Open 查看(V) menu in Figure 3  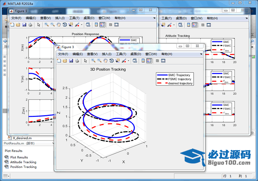point(92,54)
